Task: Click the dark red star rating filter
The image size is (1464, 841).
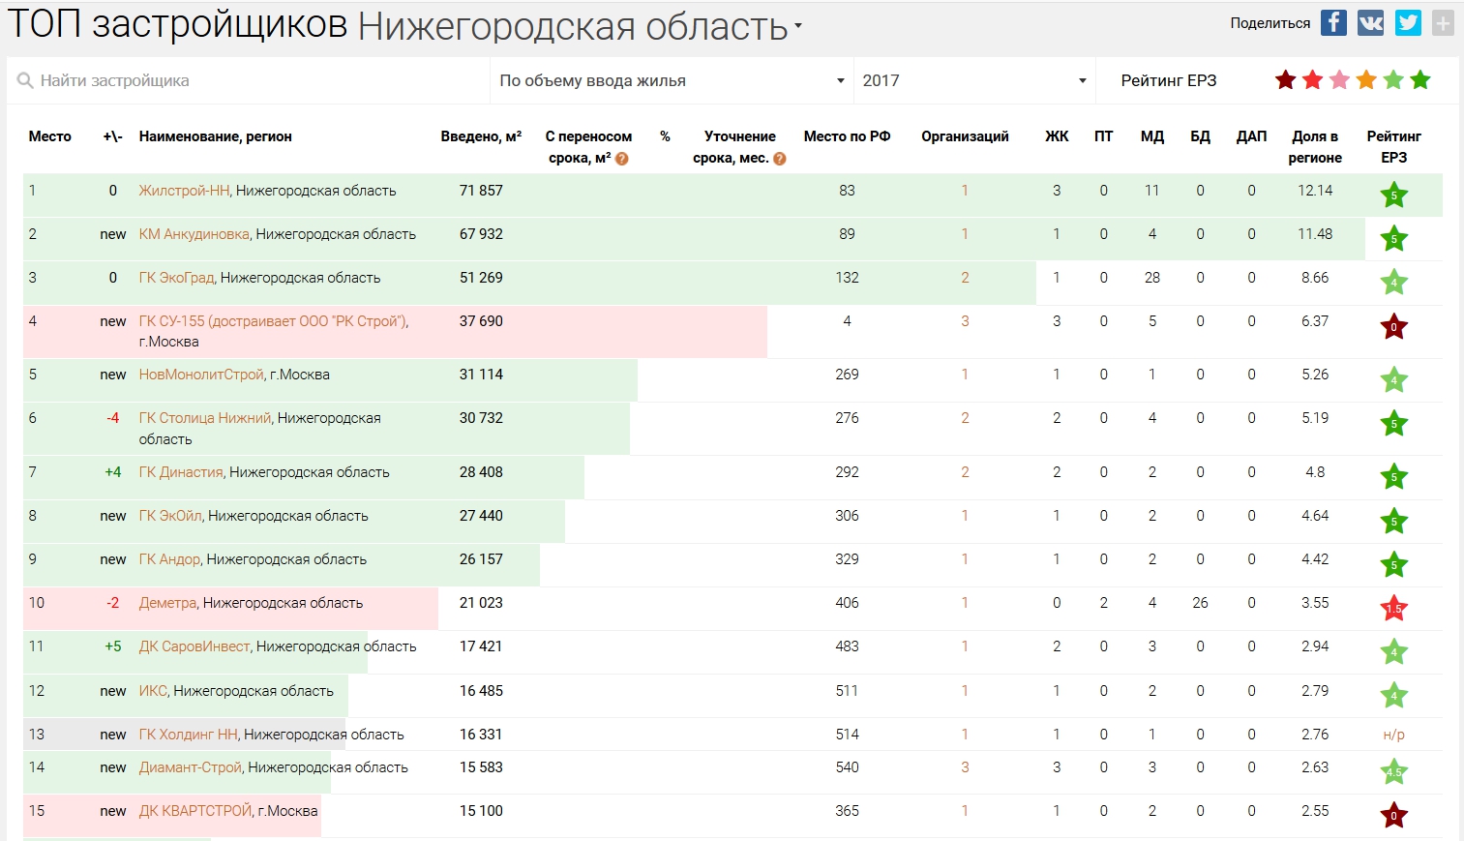Action: tap(1285, 80)
